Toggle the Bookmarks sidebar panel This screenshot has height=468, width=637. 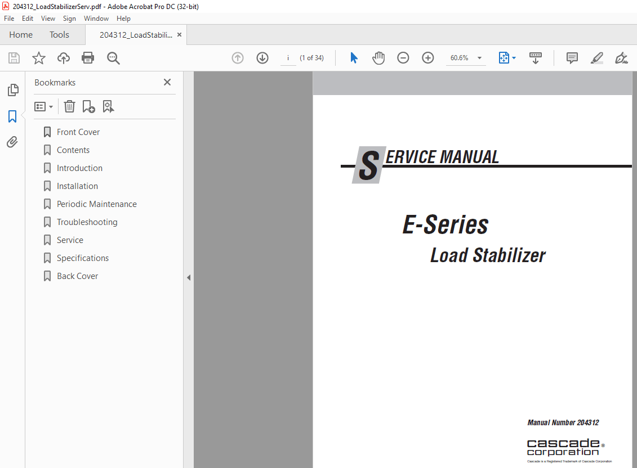coord(12,116)
